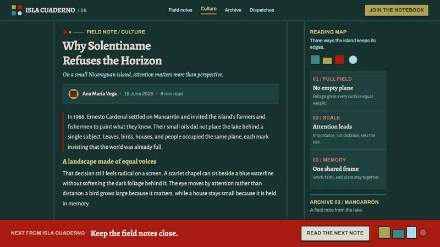The image size is (440, 247).
Task: Click 'Next from Isla Cuaderno' footer label
Action: (48, 233)
